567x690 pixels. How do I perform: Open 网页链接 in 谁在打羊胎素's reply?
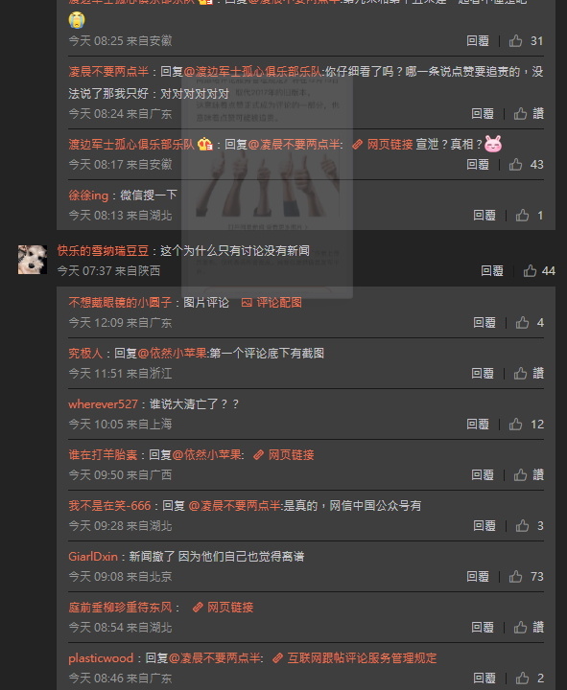click(x=284, y=454)
